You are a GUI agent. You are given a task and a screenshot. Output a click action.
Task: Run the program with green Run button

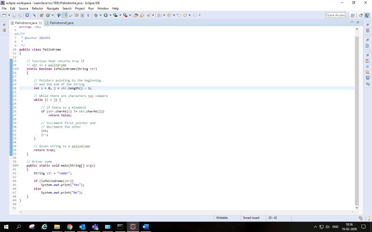(106, 15)
